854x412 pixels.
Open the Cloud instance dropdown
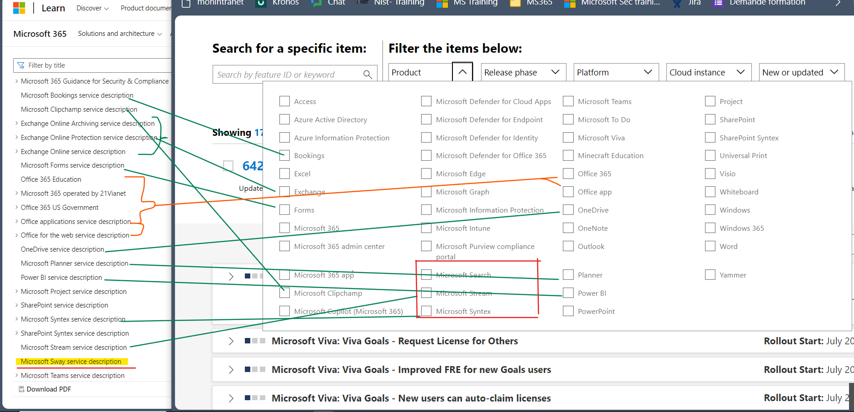(709, 72)
